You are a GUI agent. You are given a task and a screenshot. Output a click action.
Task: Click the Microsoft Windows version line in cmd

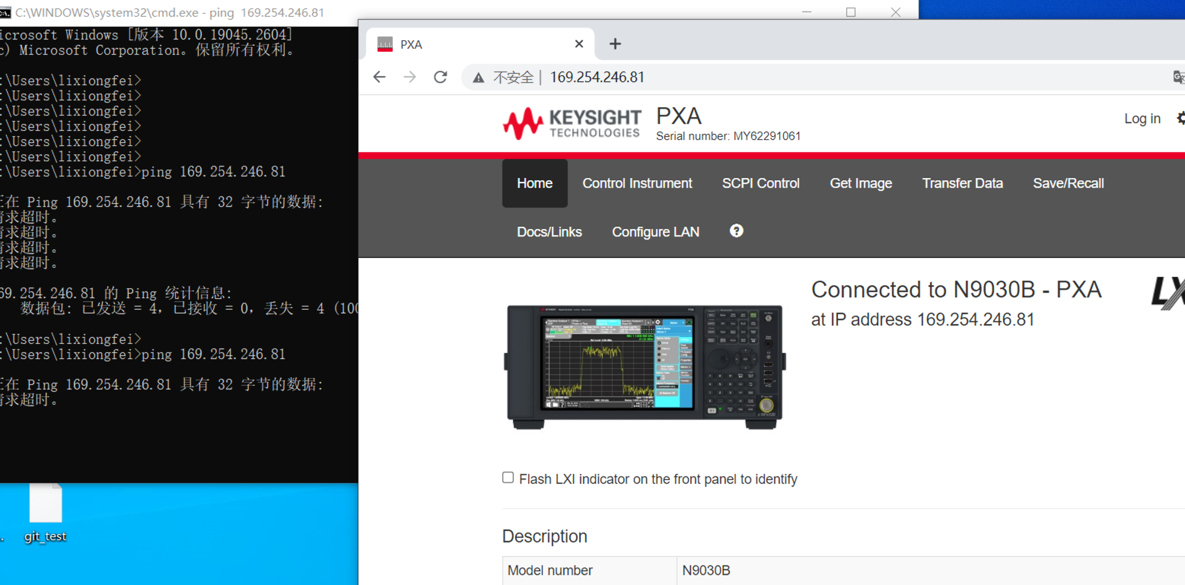click(x=146, y=35)
